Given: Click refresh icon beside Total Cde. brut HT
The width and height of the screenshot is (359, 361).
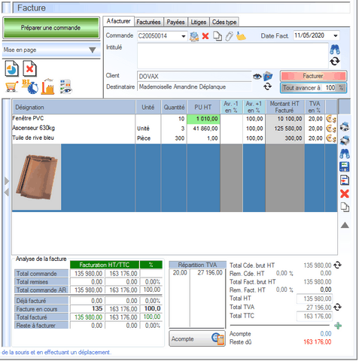Looking at the screenshot, I should 338,265.
